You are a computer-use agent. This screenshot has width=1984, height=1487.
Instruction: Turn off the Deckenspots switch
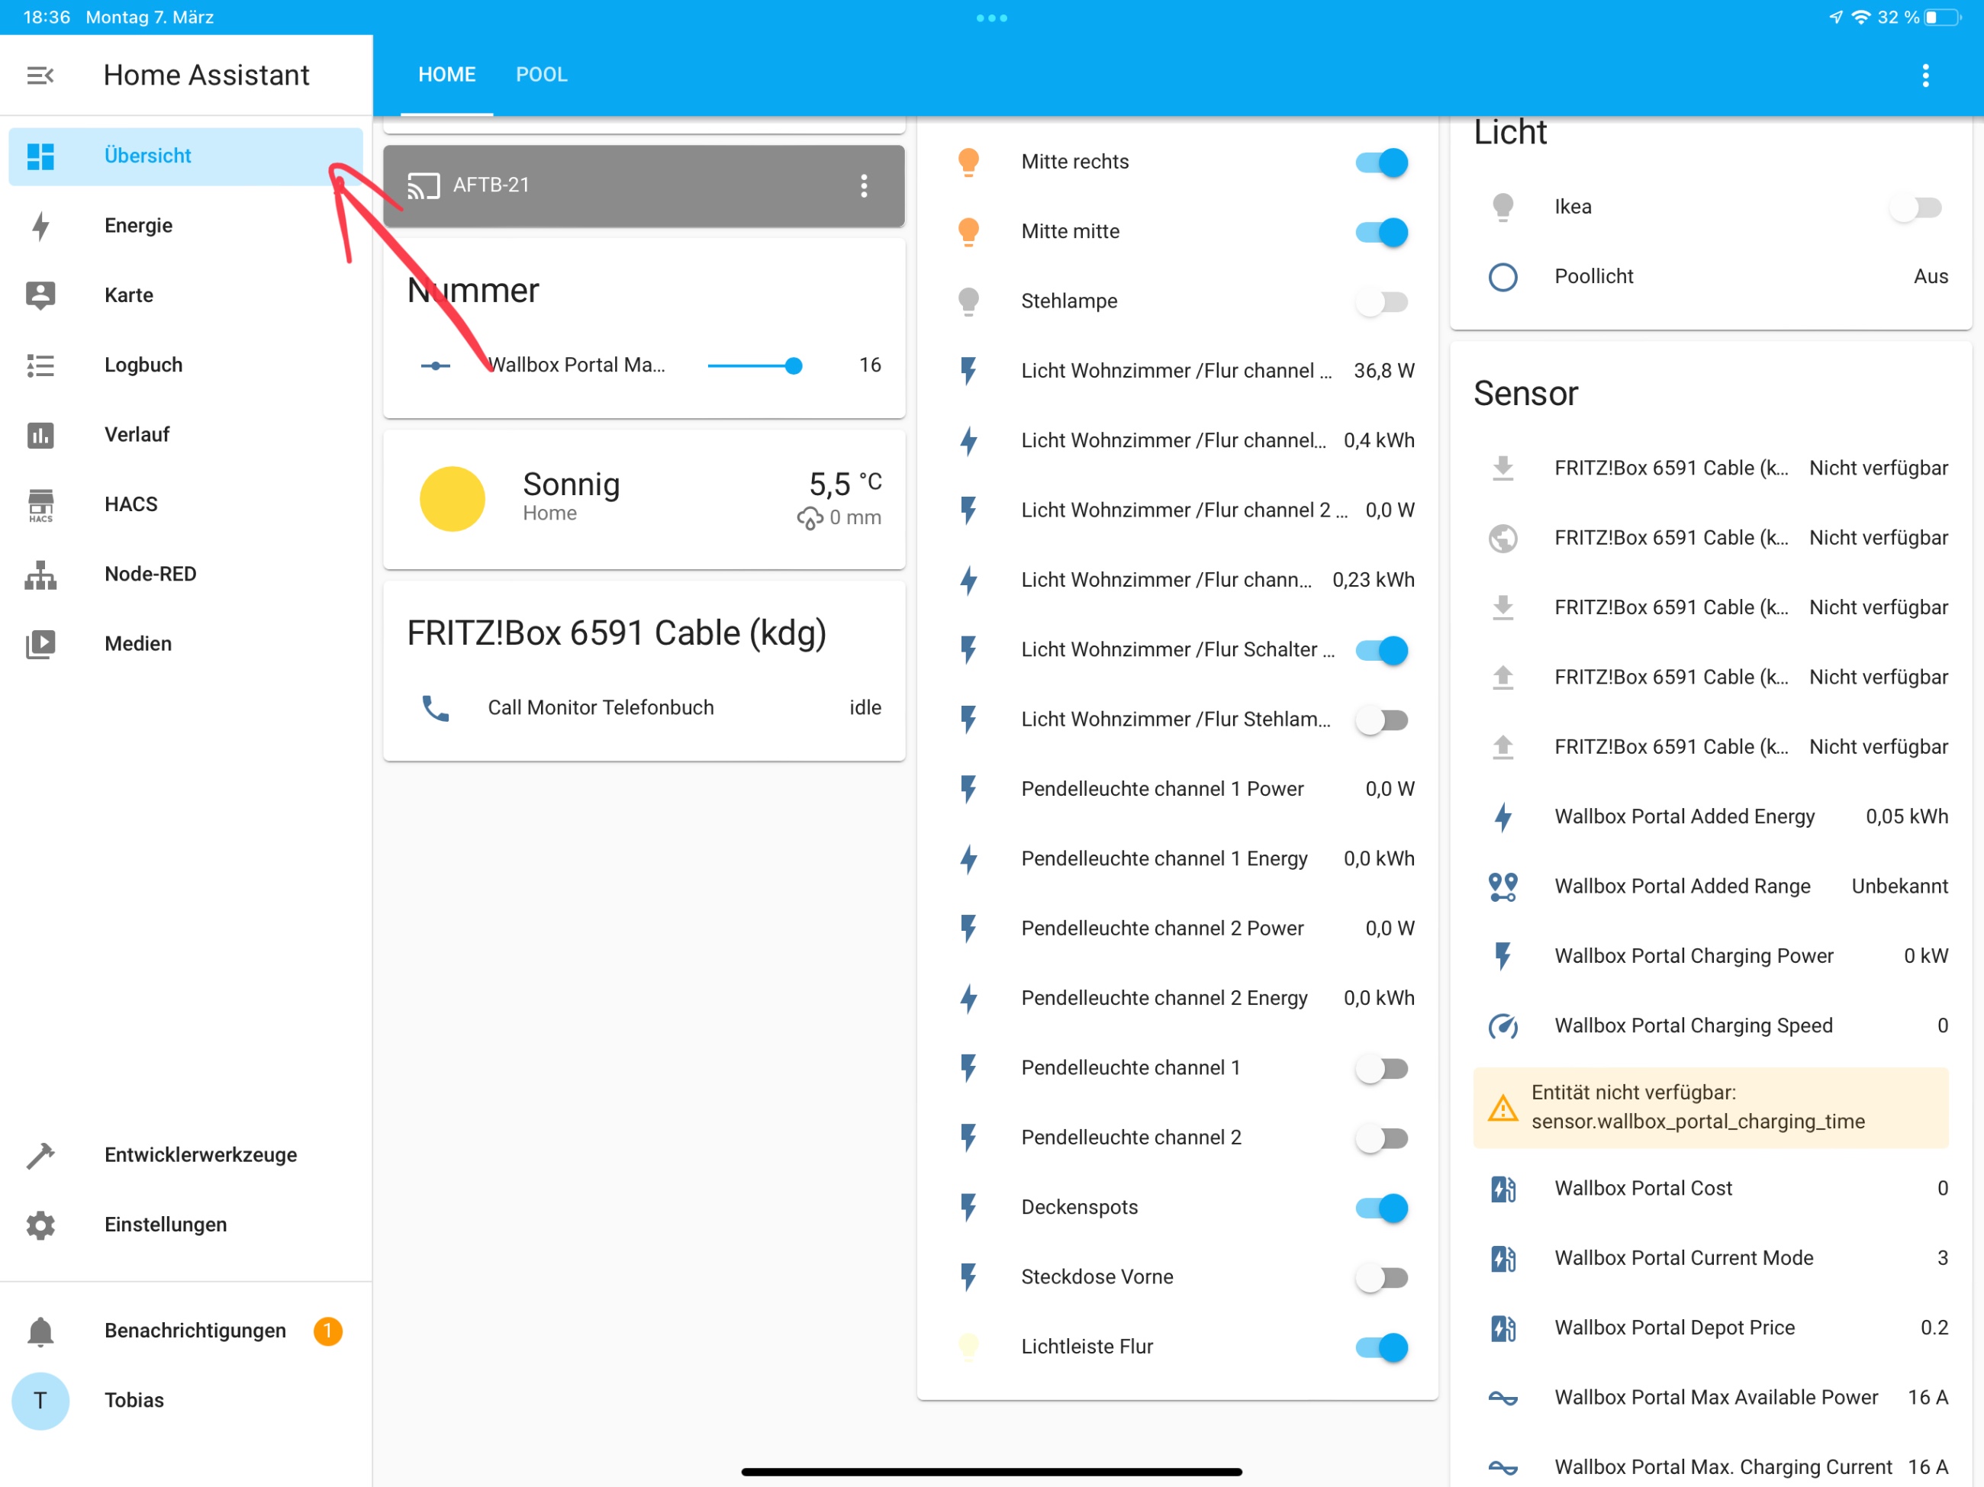1382,1208
